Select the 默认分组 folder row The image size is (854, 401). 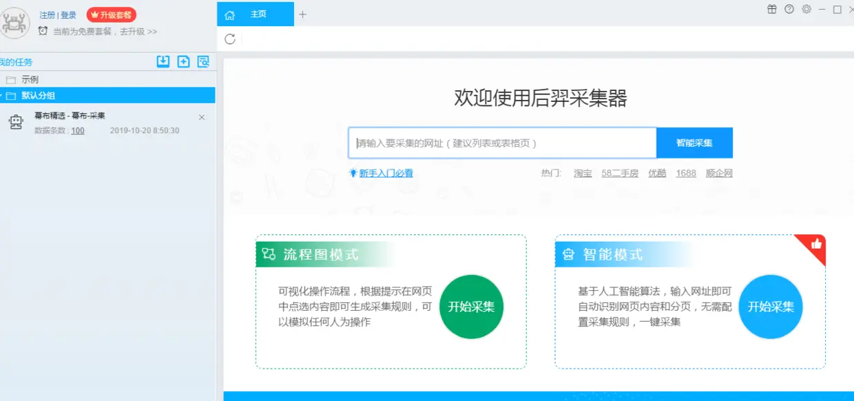tap(107, 95)
